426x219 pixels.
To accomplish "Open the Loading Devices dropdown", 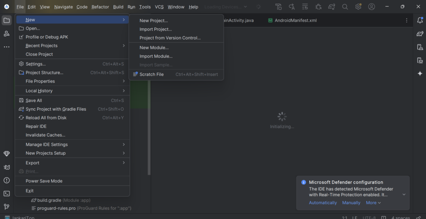I will pyautogui.click(x=226, y=7).
